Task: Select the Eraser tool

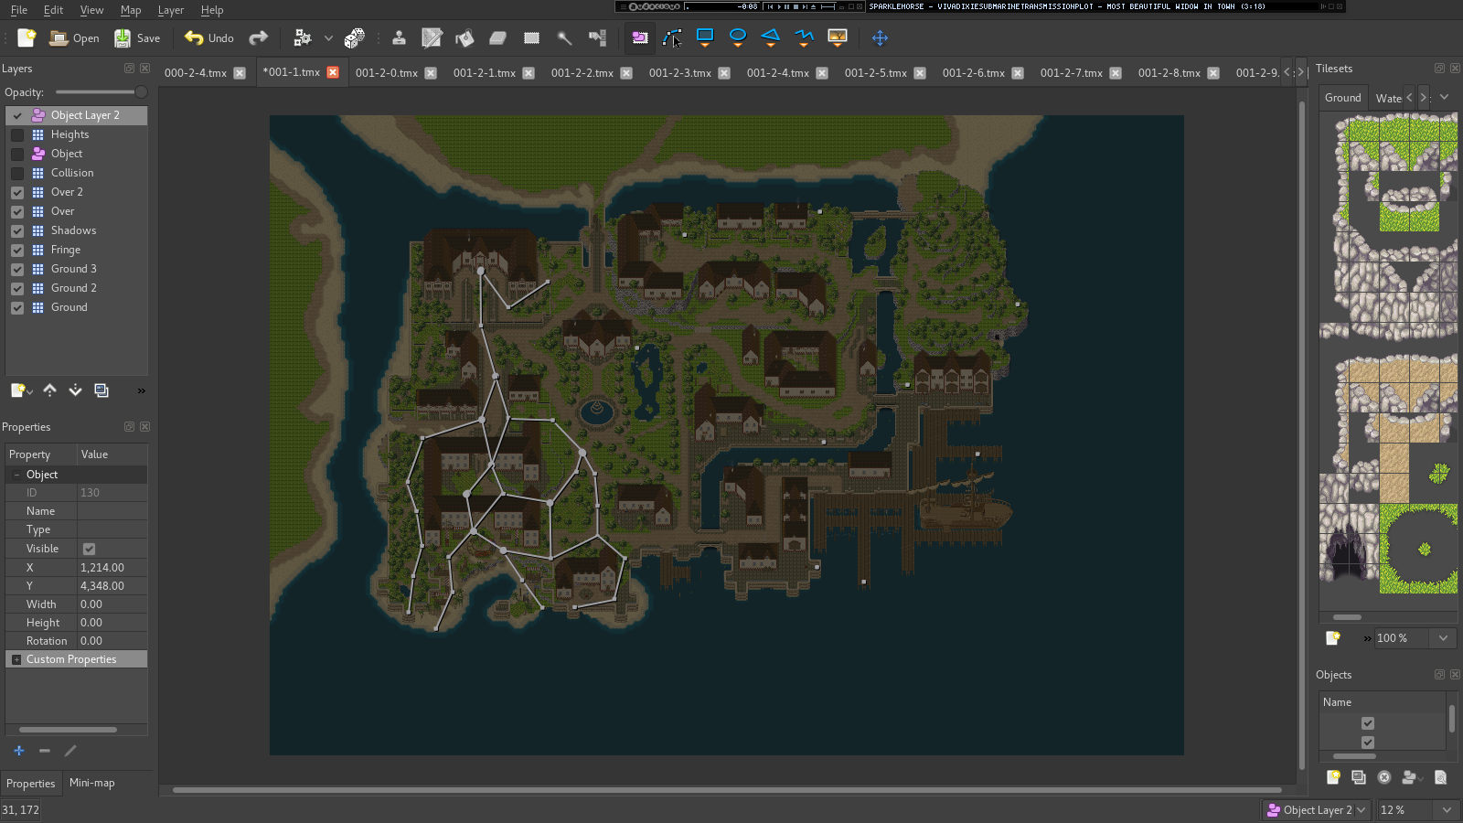Action: point(497,37)
